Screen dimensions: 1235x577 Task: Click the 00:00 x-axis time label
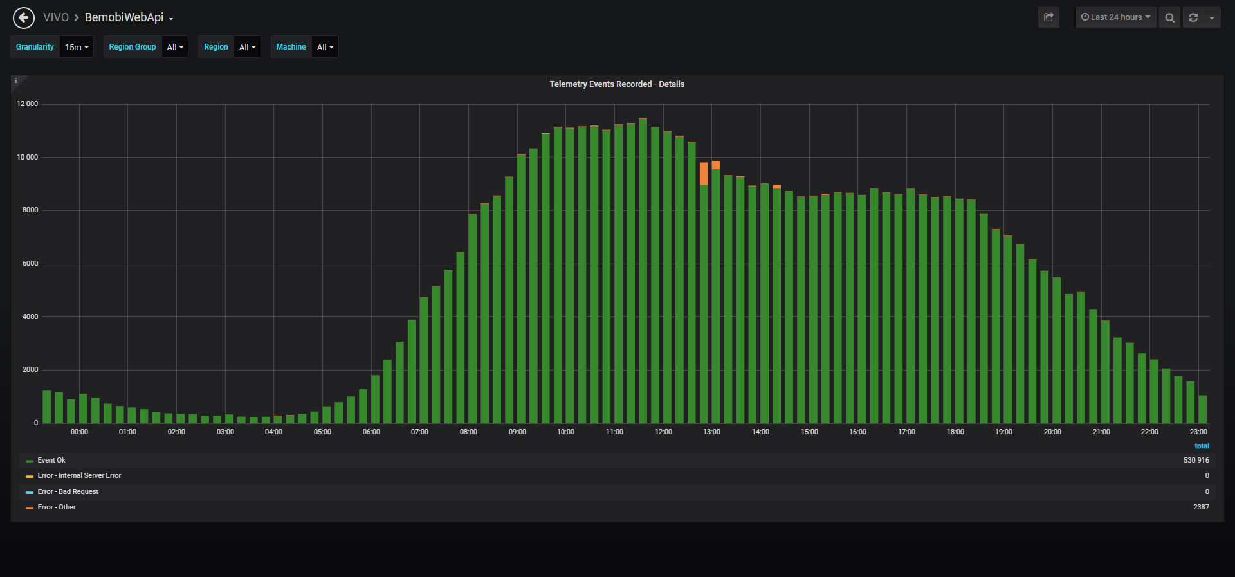(79, 432)
